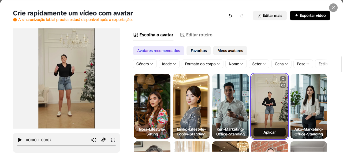Viewport: 343px width, 159px height.
Task: Click the undo arrow icon
Action: (x=230, y=16)
